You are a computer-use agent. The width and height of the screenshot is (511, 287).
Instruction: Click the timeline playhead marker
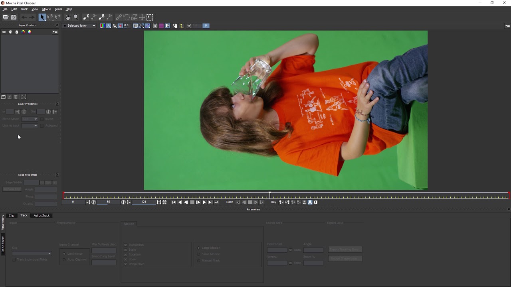[270, 195]
